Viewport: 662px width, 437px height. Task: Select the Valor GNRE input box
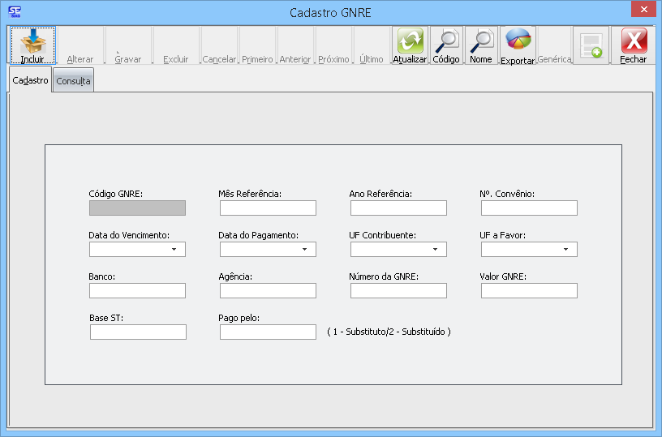click(x=529, y=291)
